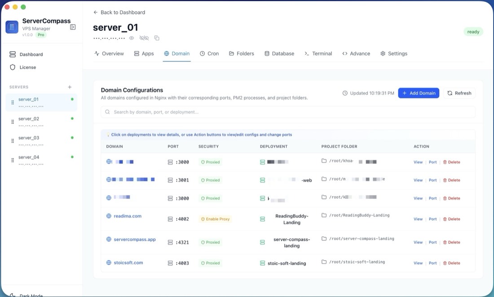Open the Terminal tab
This screenshot has height=297, width=494.
coord(318,53)
